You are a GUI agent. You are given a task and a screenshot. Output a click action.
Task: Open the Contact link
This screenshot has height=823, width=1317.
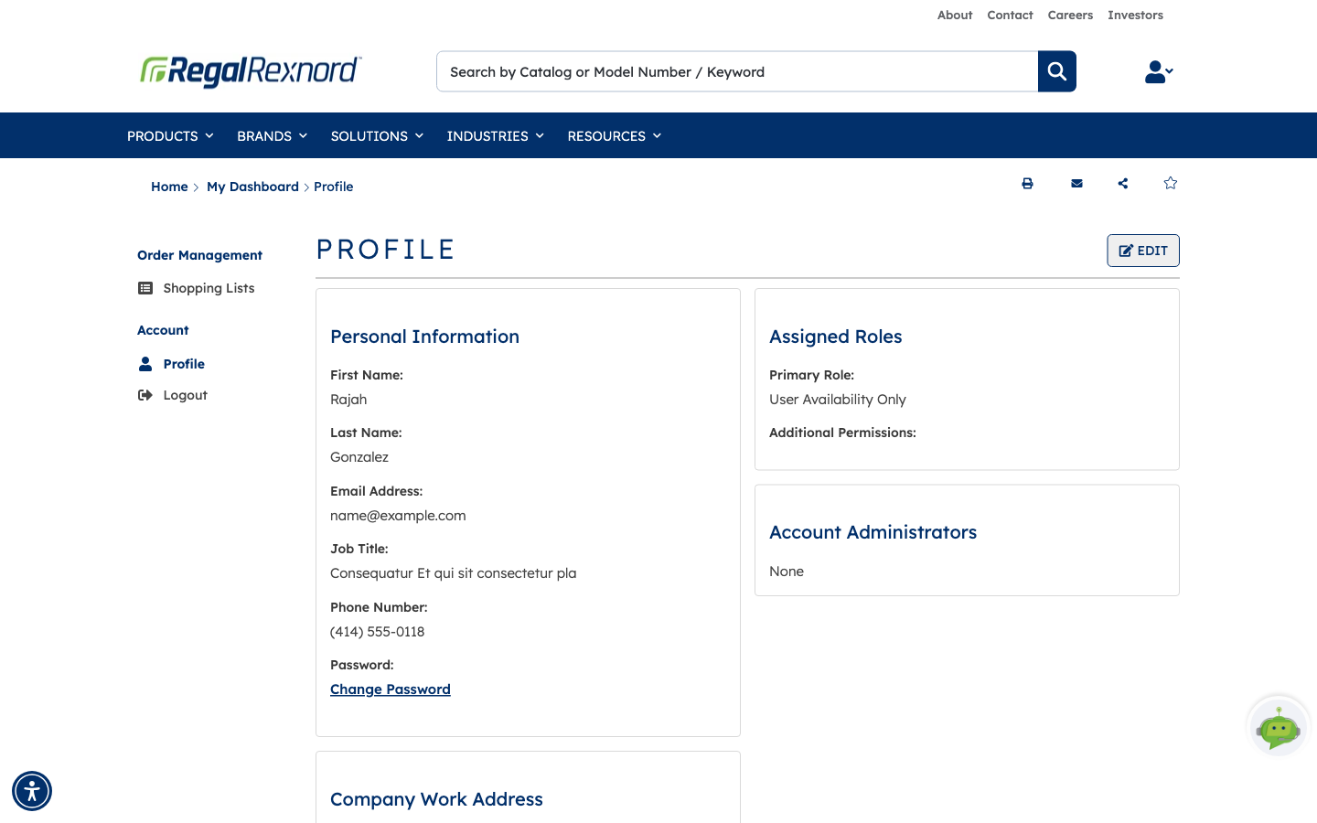pyautogui.click(x=1010, y=15)
